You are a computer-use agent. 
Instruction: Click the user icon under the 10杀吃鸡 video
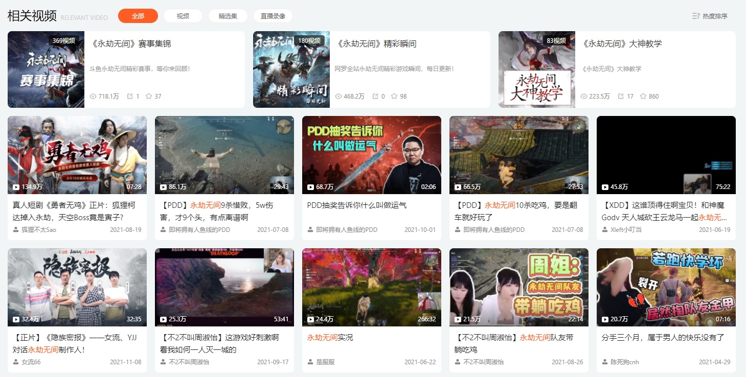pos(458,229)
